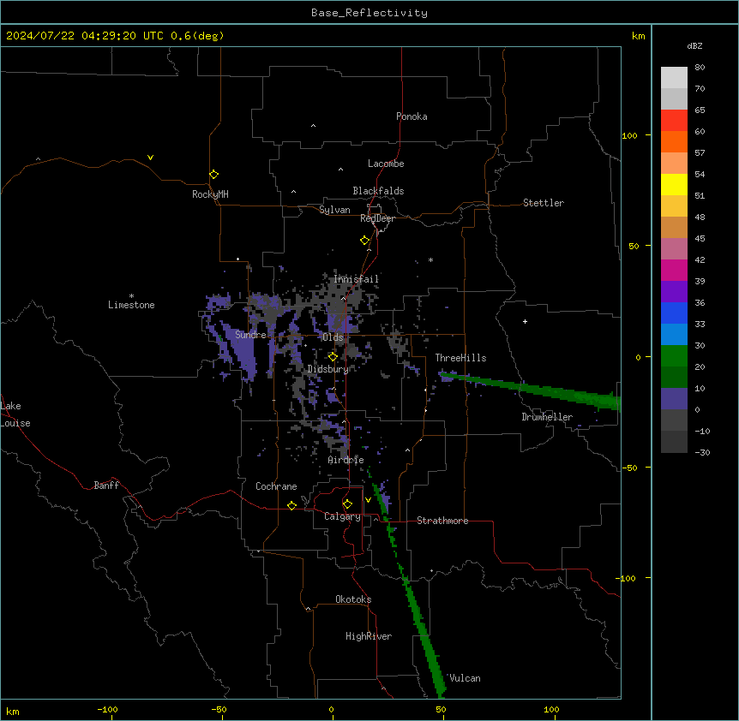The width and height of the screenshot is (739, 721).
Task: Click the green radar beam streak near Vulcan
Action: tap(422, 626)
